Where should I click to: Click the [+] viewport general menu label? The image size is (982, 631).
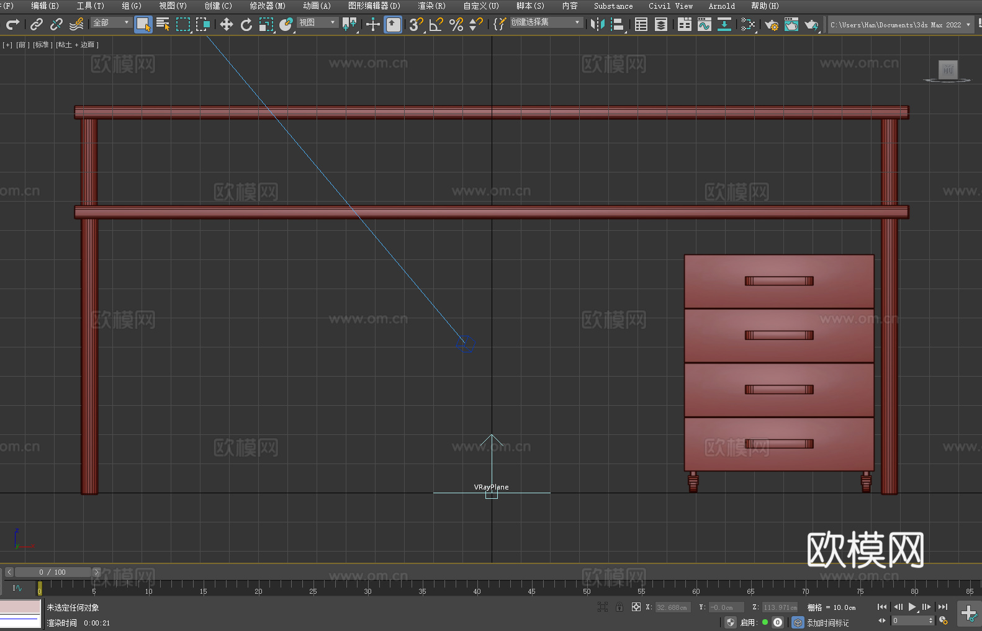coord(7,45)
